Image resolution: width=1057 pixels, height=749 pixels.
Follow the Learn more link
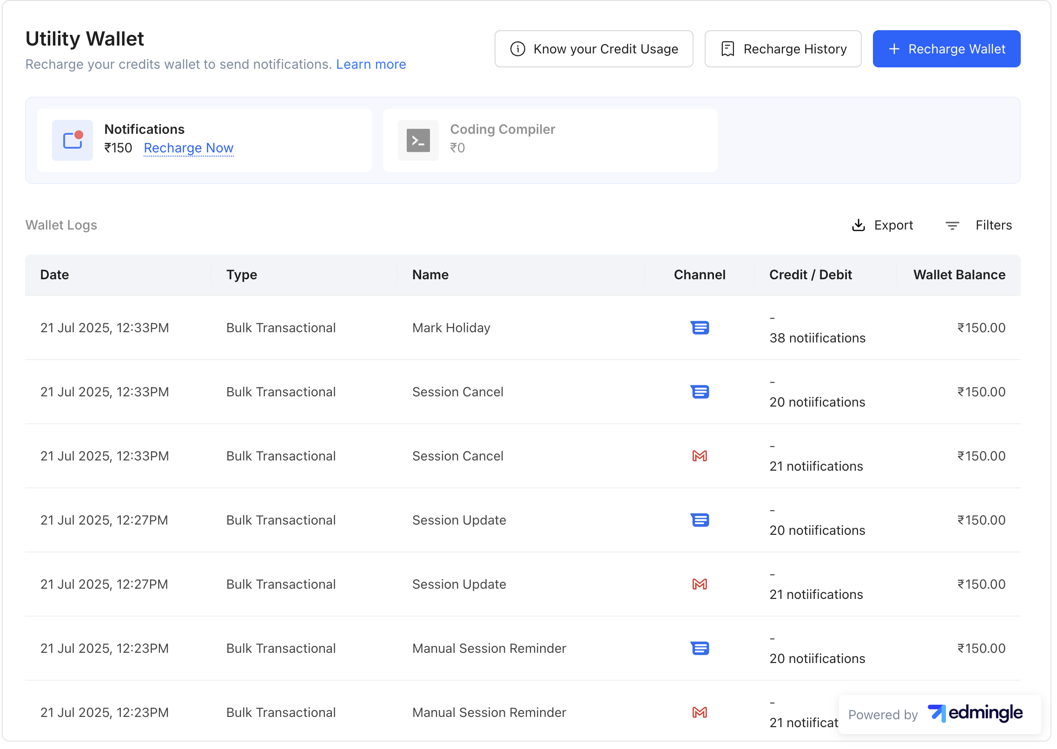coord(371,64)
